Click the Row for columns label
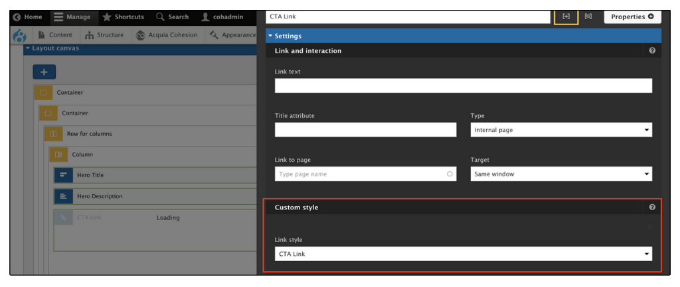The height and width of the screenshot is (287, 680). (90, 134)
